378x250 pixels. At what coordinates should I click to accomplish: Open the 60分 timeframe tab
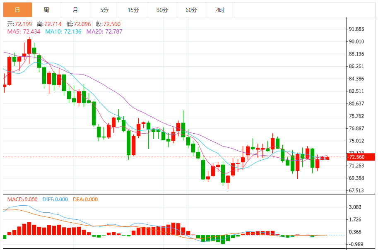coord(191,10)
